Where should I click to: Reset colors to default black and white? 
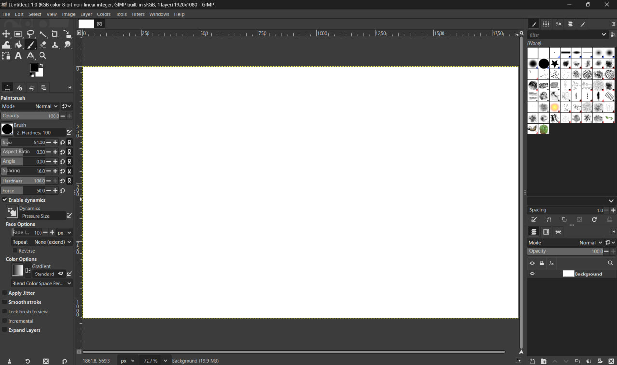coord(32,75)
